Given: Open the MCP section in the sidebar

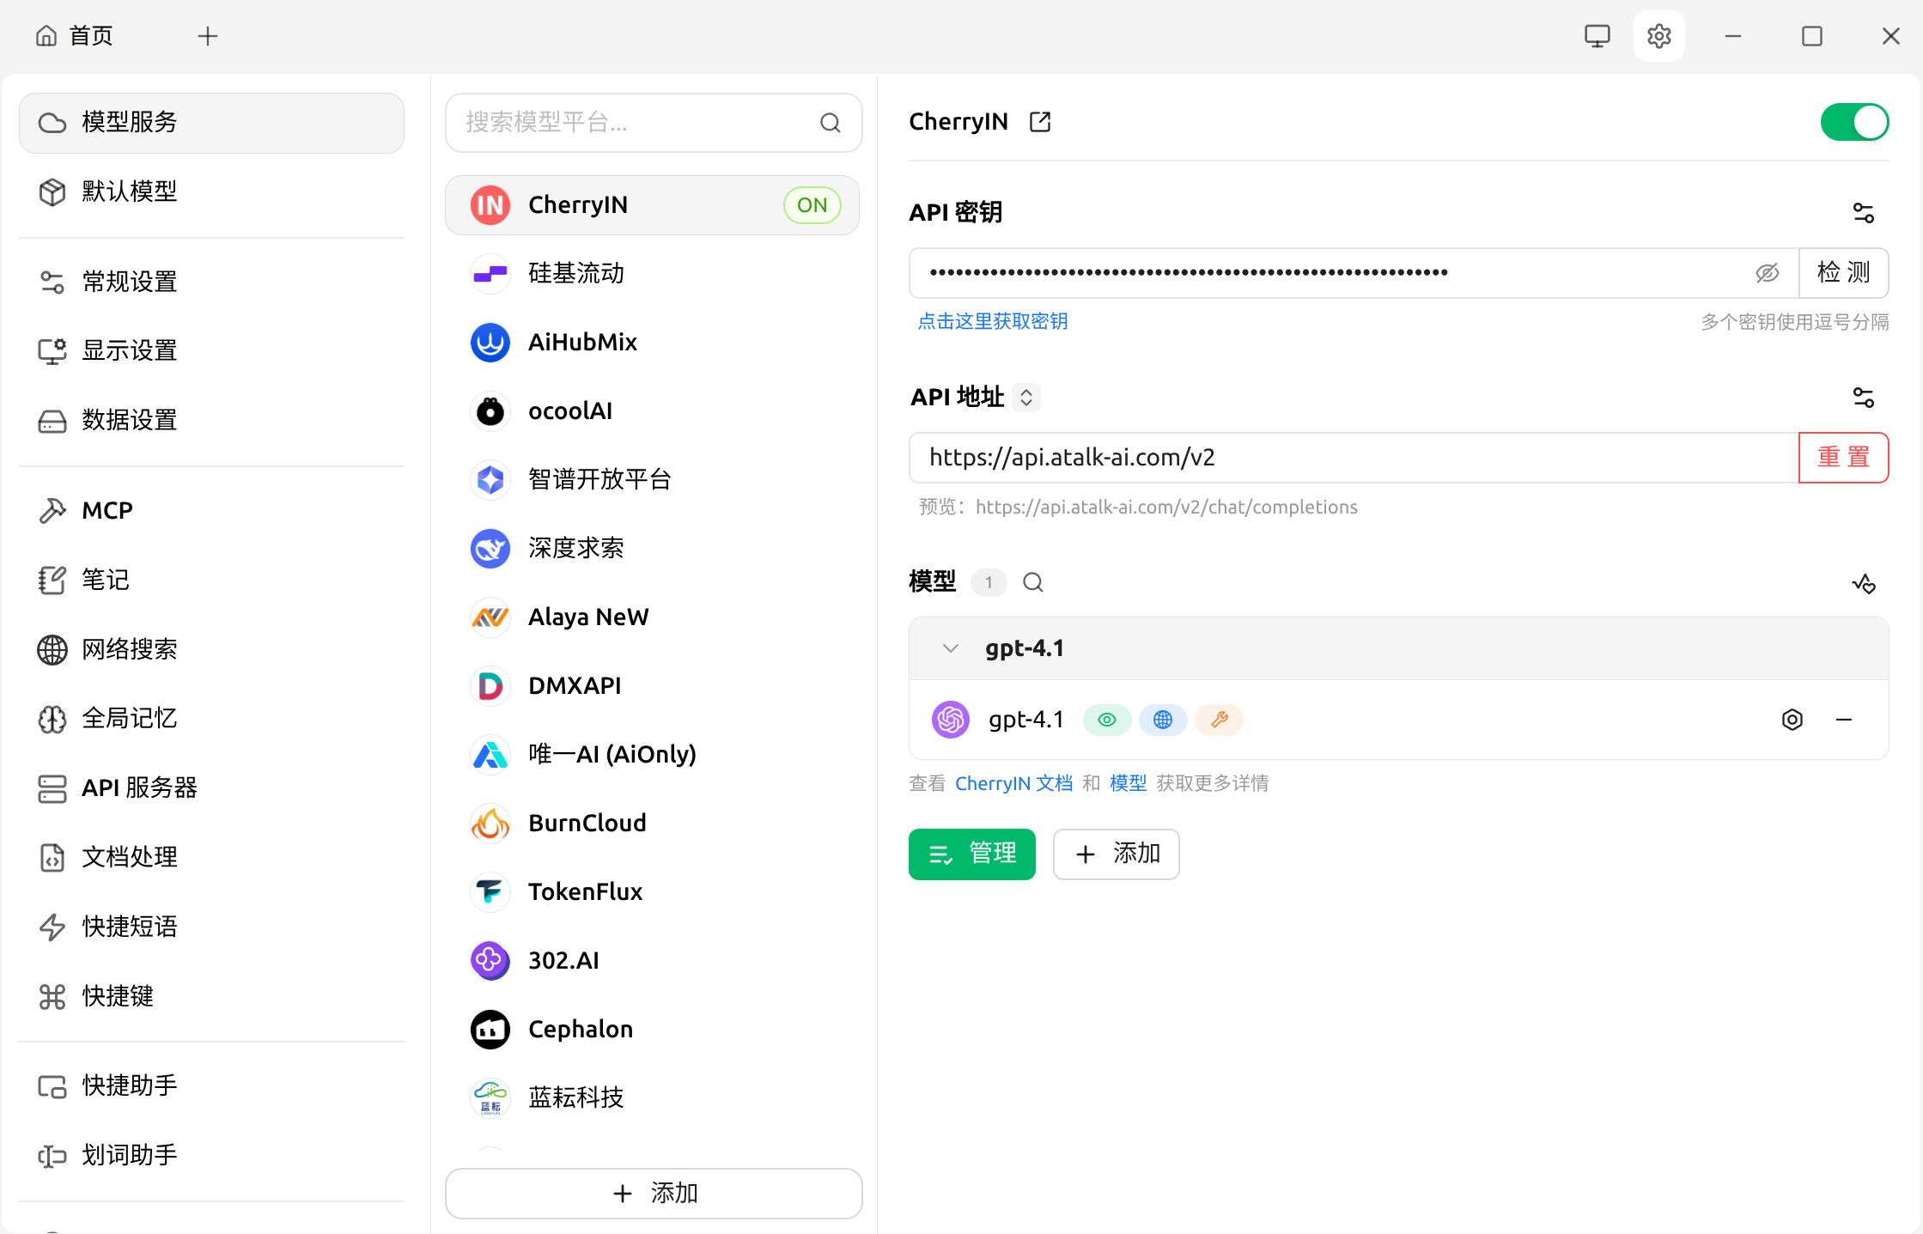Looking at the screenshot, I should pyautogui.click(x=106, y=509).
